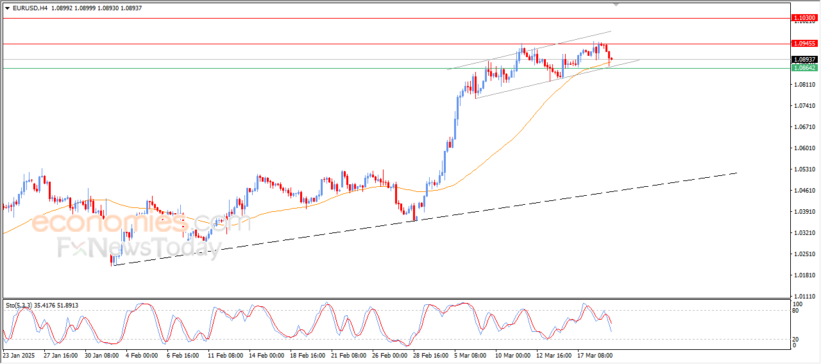
Task: Click the black 1.08937 current price label
Action: (x=804, y=59)
